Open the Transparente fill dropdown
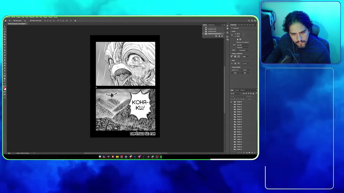This screenshot has height=193, width=344. (244, 50)
